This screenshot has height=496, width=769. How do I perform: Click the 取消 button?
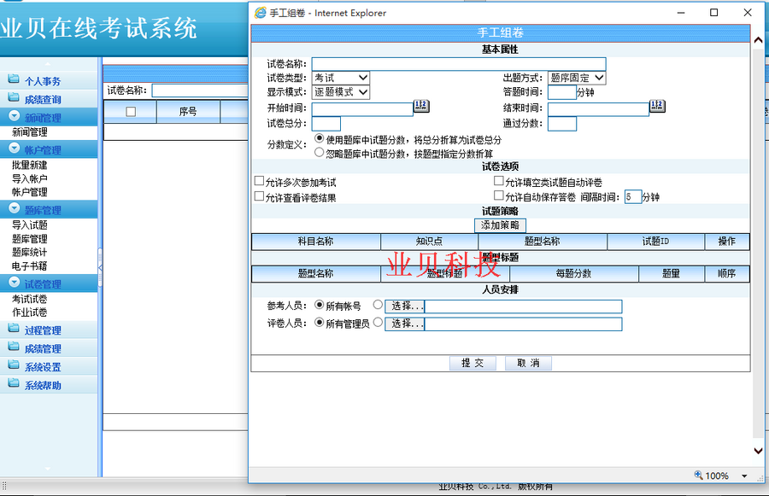coord(528,363)
